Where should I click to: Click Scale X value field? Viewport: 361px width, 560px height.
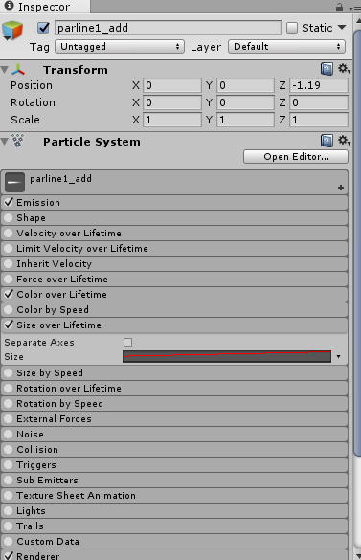click(172, 120)
